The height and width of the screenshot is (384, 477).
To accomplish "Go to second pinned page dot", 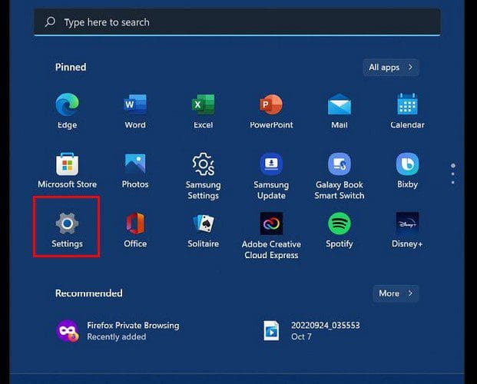I will pyautogui.click(x=453, y=174).
